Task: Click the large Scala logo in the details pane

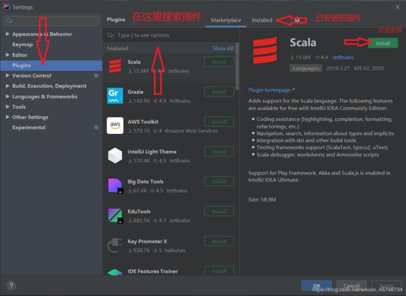Action: [x=265, y=50]
